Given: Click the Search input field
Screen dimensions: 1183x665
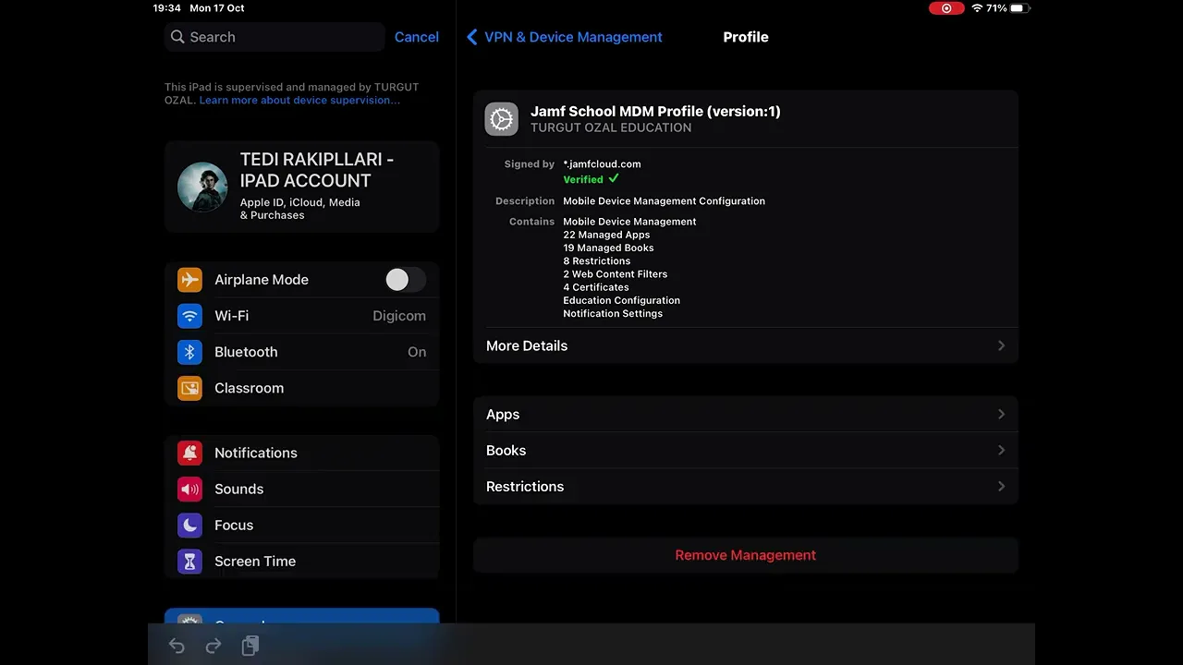Looking at the screenshot, I should click(x=274, y=37).
